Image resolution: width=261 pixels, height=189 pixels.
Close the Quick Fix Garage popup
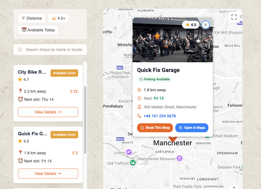click(206, 25)
